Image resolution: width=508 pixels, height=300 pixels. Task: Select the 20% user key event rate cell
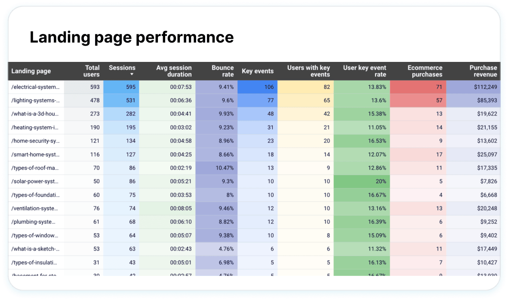[363, 181]
